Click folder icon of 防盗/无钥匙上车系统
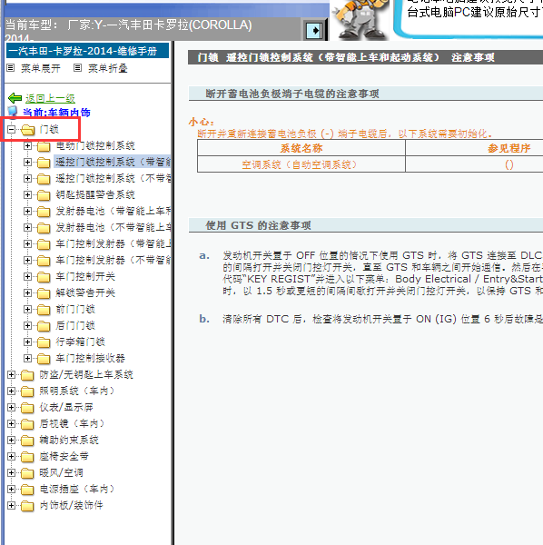This screenshot has height=545, width=543. [27, 375]
